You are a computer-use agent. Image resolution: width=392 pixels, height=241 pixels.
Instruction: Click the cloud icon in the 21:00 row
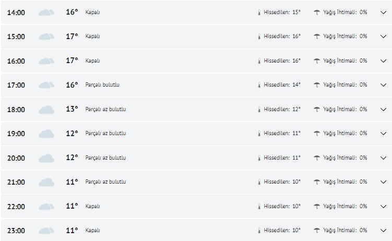(46, 182)
